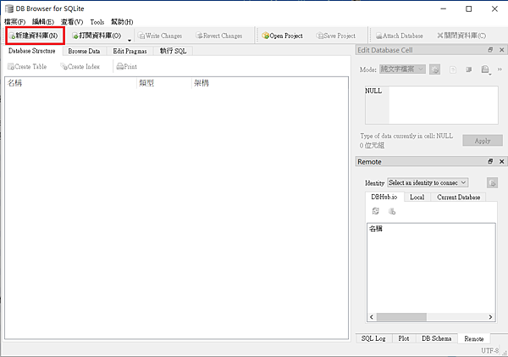The image size is (508, 357).
Task: Click the refresh icon under DBHub.io tab
Action: 375,211
